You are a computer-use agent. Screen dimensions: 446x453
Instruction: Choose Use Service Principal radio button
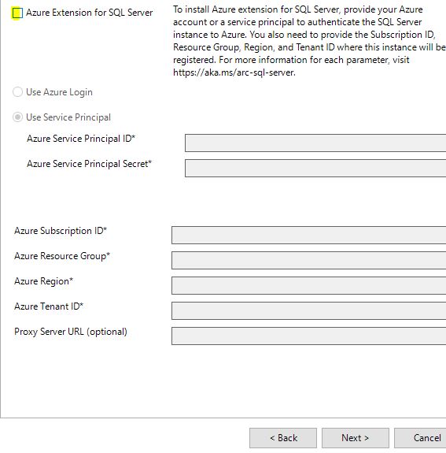(x=17, y=117)
